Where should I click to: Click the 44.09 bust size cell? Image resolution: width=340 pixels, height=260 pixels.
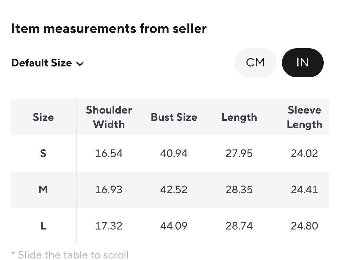[174, 226]
